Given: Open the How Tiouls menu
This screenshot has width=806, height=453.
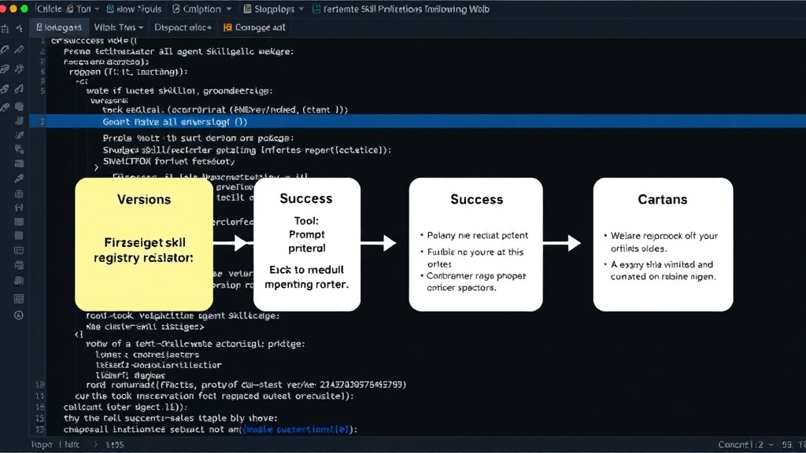Looking at the screenshot, I should point(139,9).
